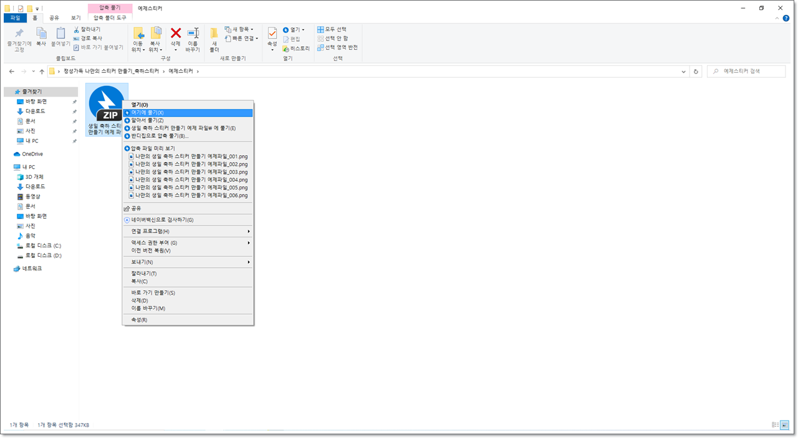The height and width of the screenshot is (438, 798).
Task: Switch to the 공유 ribbon tab
Action: tap(54, 18)
